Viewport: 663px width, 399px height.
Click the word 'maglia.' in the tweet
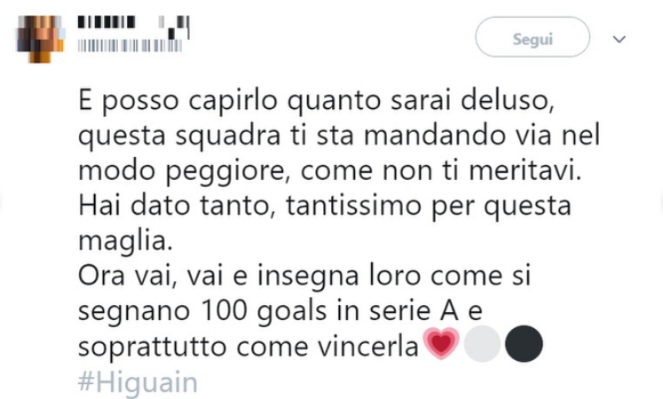(113, 240)
